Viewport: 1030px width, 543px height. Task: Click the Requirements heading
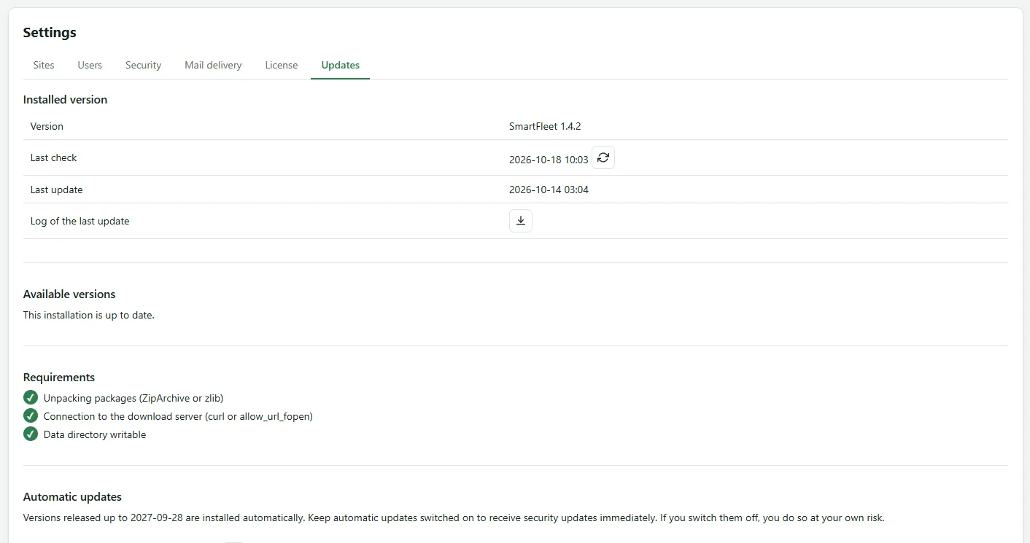point(59,377)
